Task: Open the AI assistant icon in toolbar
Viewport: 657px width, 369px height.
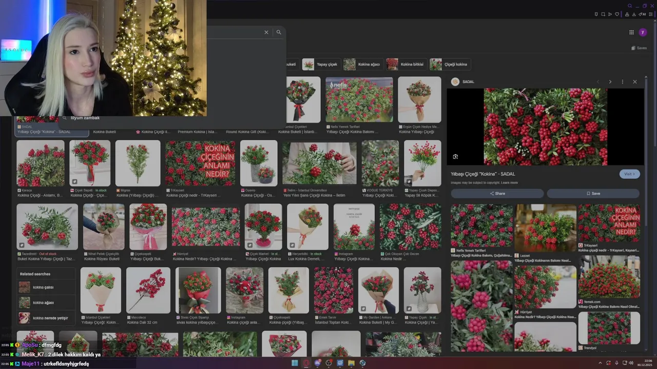Action: (x=642, y=14)
